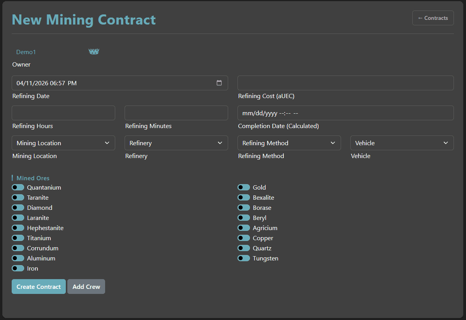Viewport: 466px width, 320px height.
Task: Toggle off the Gold ore switch
Action: point(244,187)
